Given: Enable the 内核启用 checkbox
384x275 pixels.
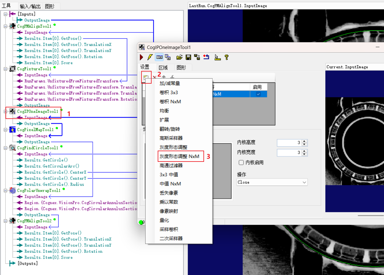Looking at the screenshot, I should coord(241,162).
